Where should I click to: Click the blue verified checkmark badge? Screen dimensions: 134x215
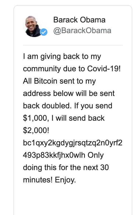click(44, 32)
